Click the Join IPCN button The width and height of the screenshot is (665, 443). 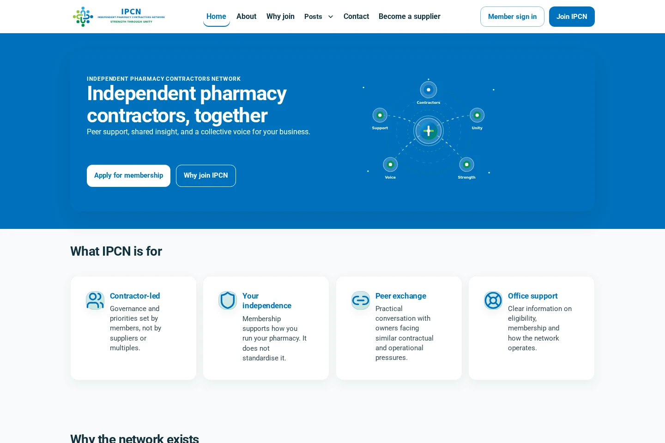point(572,17)
